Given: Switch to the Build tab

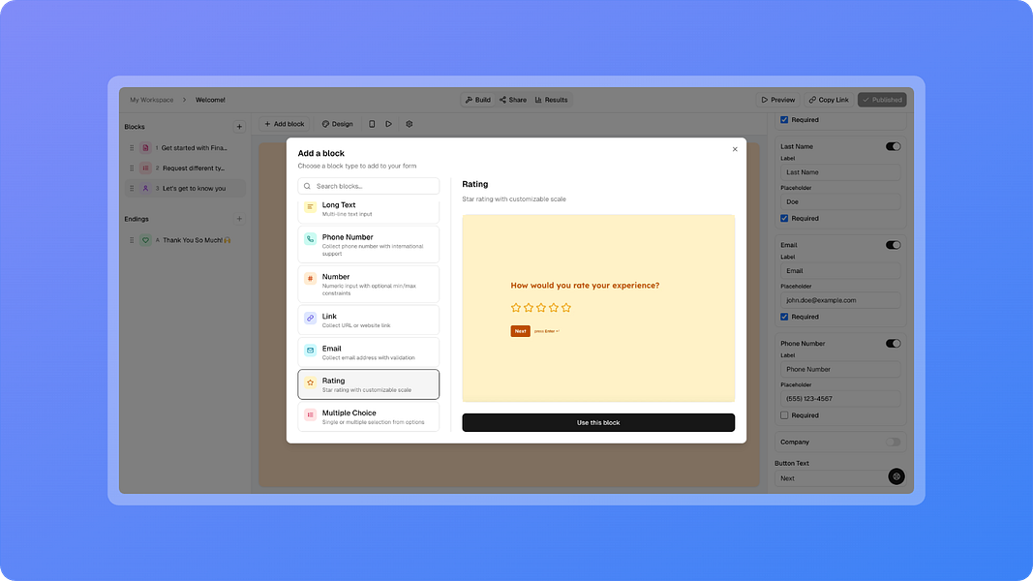Looking at the screenshot, I should point(477,100).
